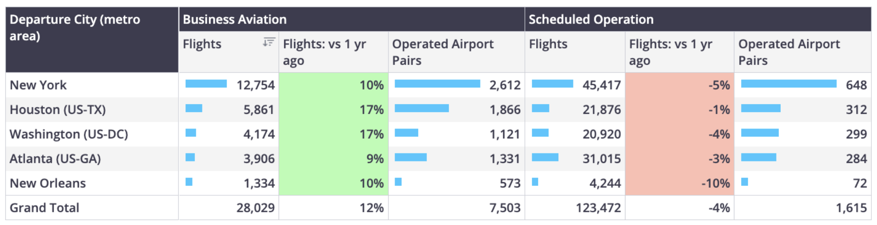Screen dimensions: 877x225
Task: Click Washington (US-DC) row label
Action: click(69, 134)
